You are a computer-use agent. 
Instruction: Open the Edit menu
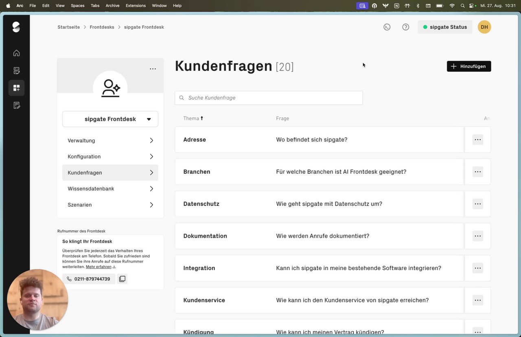tap(46, 6)
